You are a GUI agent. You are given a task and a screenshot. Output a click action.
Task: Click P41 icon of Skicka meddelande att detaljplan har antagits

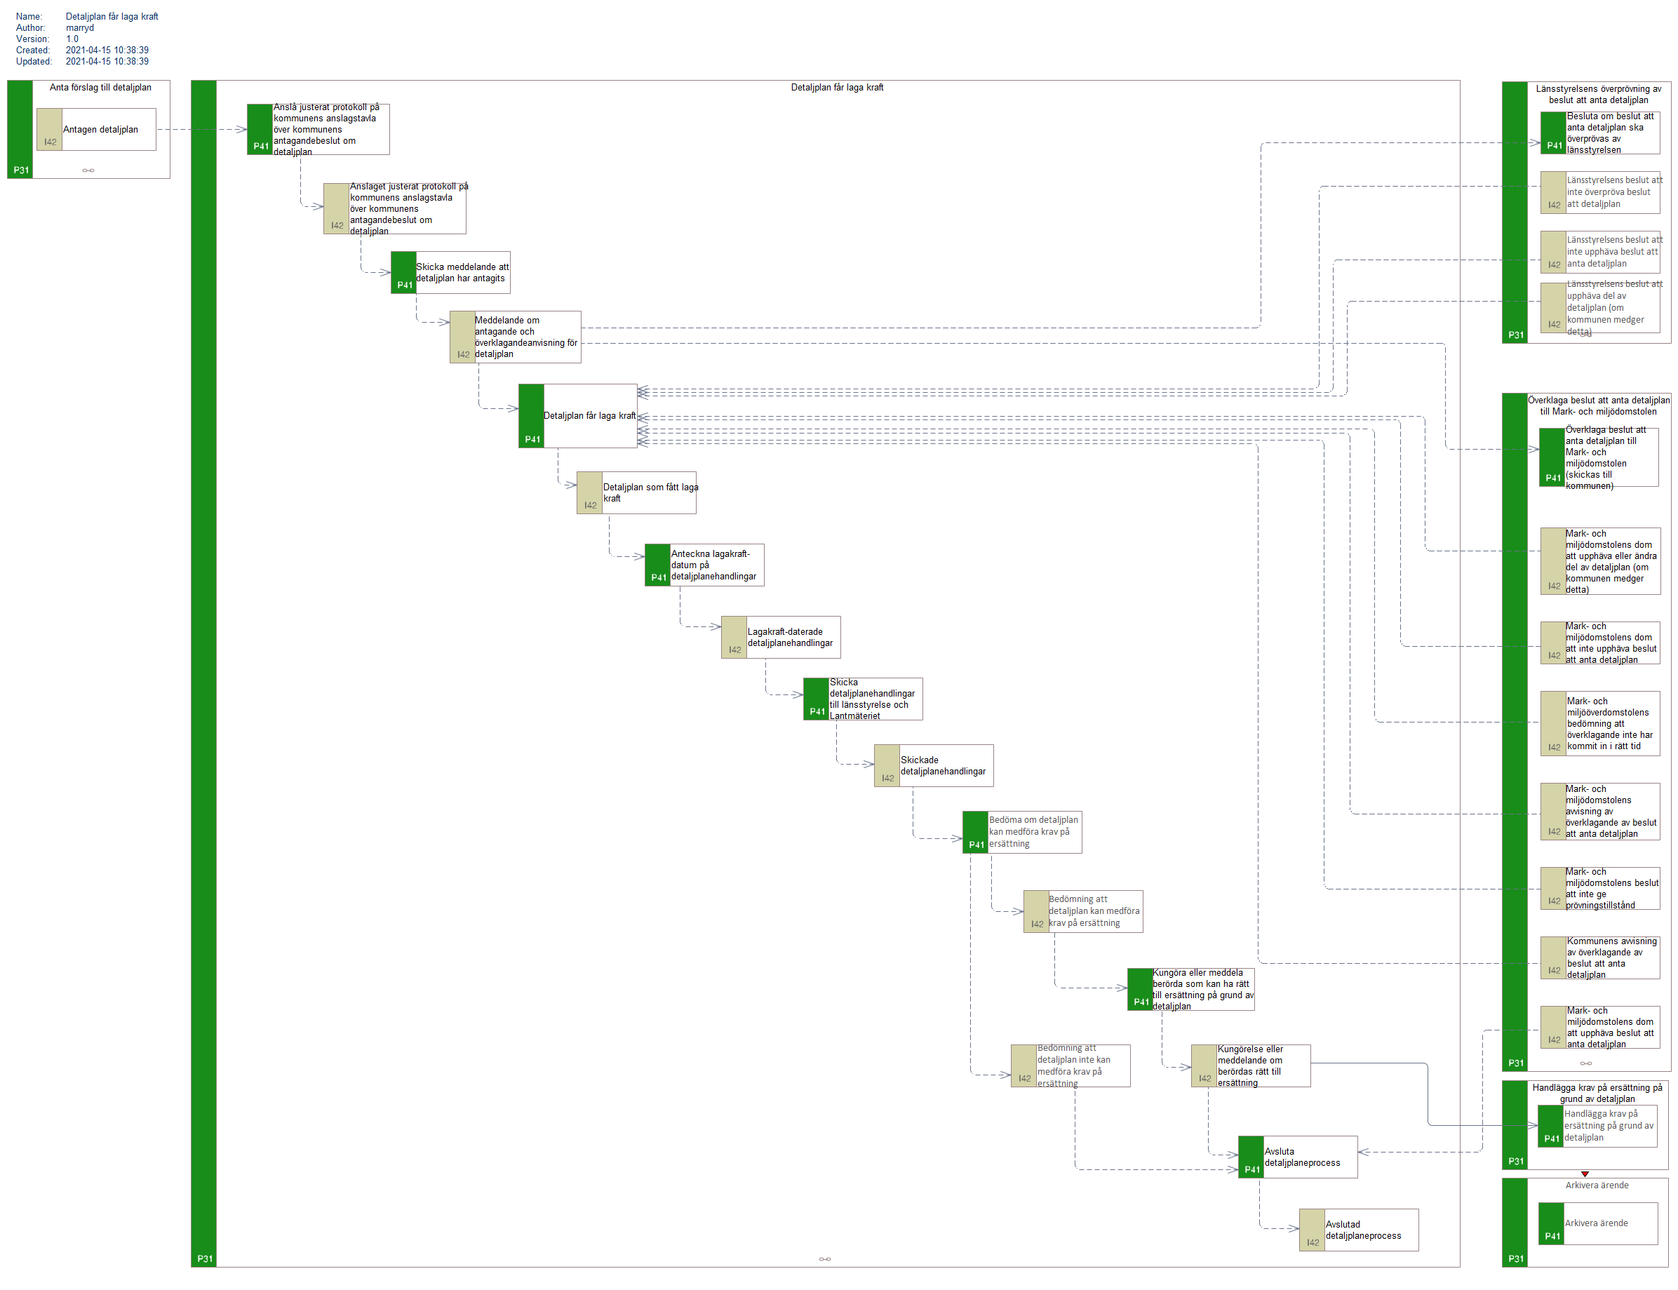tap(404, 273)
